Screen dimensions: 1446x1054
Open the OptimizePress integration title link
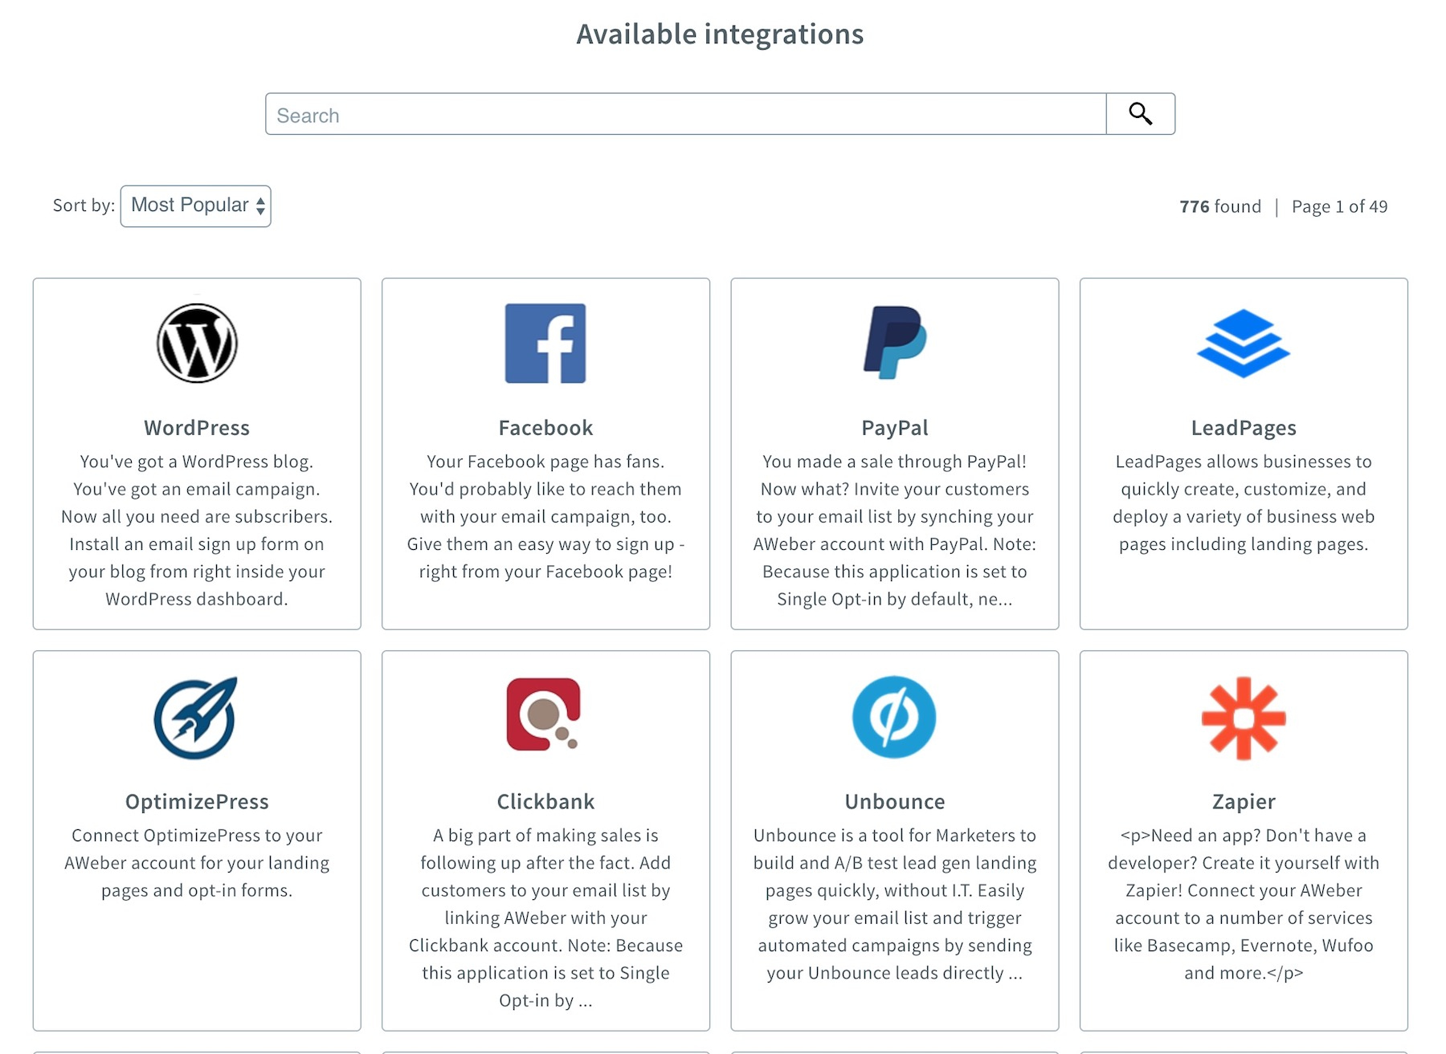pos(197,802)
